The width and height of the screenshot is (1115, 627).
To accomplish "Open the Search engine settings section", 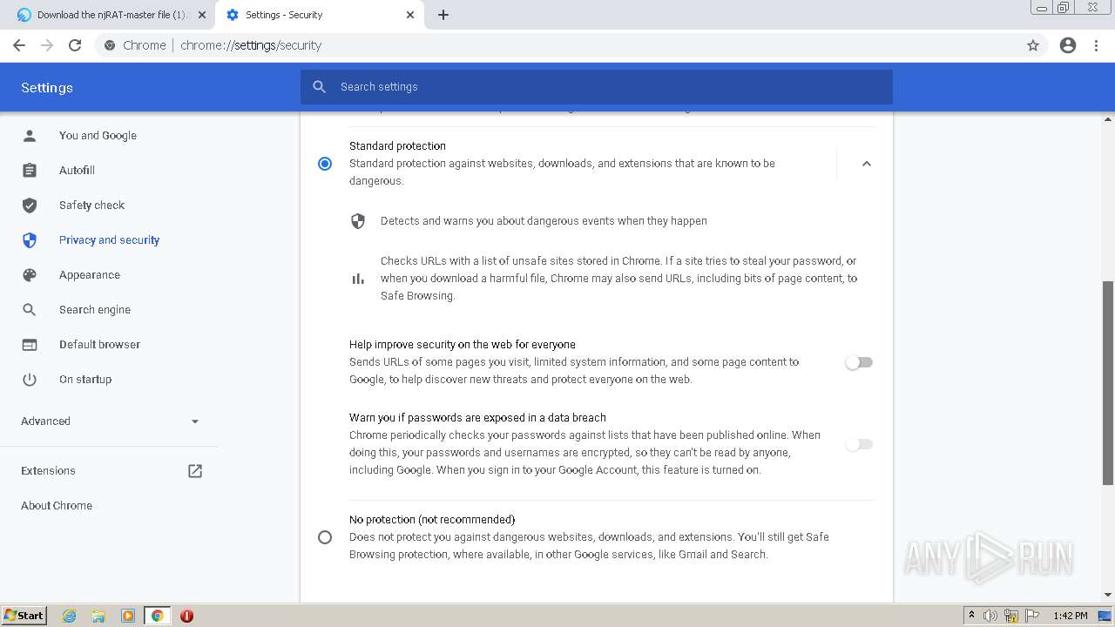I will [x=95, y=309].
